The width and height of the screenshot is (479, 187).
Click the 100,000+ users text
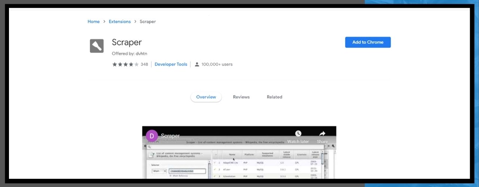click(217, 64)
